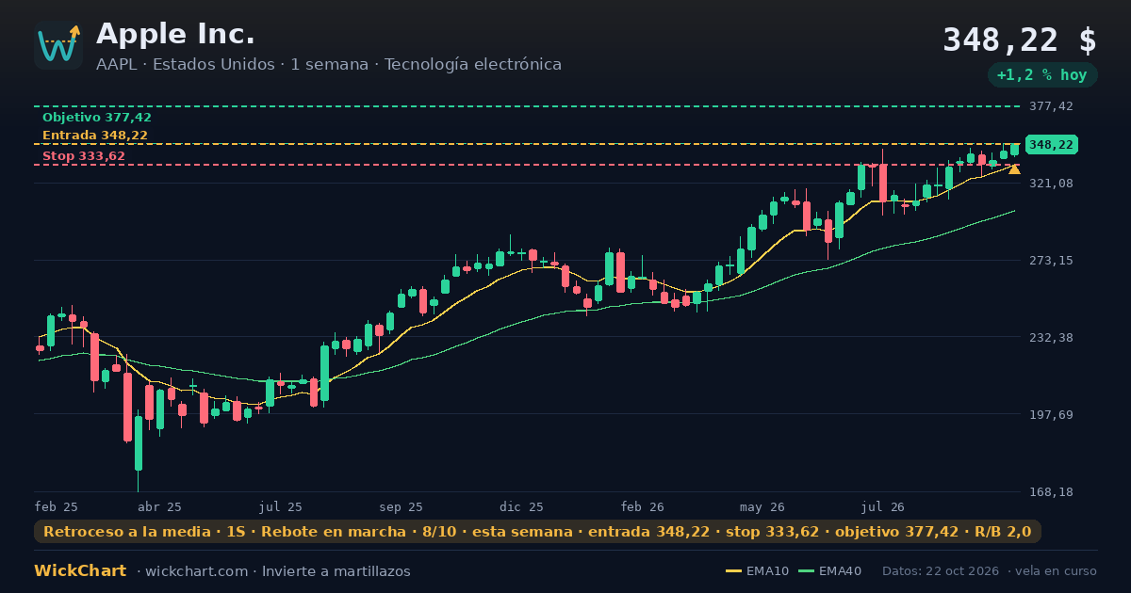Image resolution: width=1131 pixels, height=593 pixels.
Task: Click the dic 25 date label
Action: [x=522, y=506]
